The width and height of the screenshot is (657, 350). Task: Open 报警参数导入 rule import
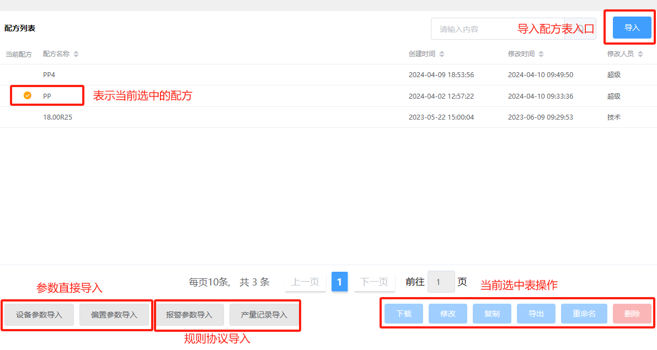189,315
